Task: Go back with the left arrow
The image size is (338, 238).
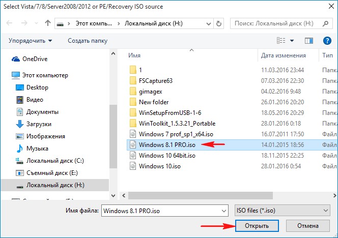Action: (9, 23)
